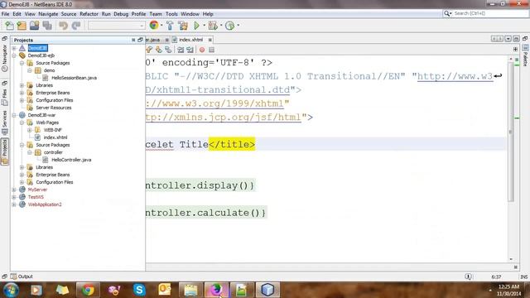Screen dimensions: 530x298
Task: Switch to the index.xhtml editor tab
Action: pyautogui.click(x=190, y=40)
